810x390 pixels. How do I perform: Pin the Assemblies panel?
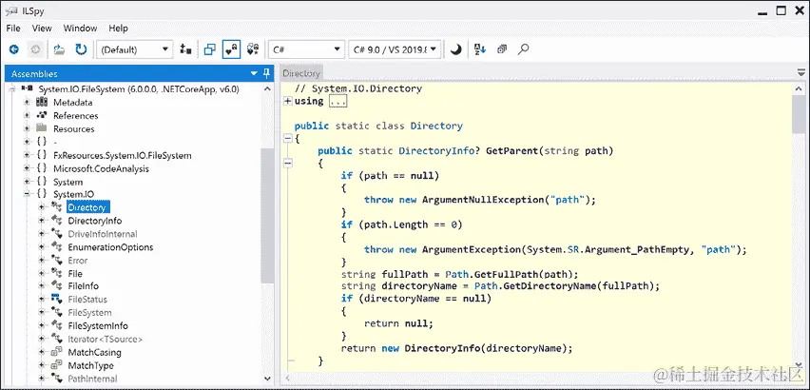[267, 73]
